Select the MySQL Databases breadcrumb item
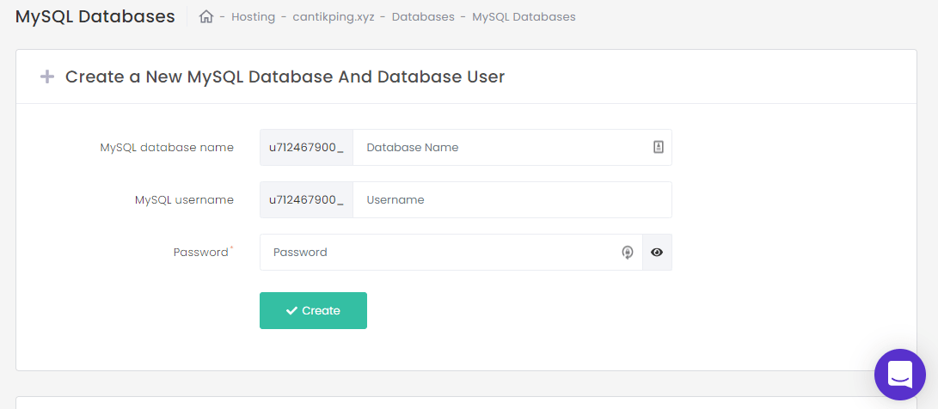The image size is (938, 409). click(x=524, y=16)
